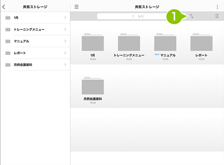This screenshot has height=165, width=224.
Task: Open the three-dot more options menu
Action: click(217, 7)
